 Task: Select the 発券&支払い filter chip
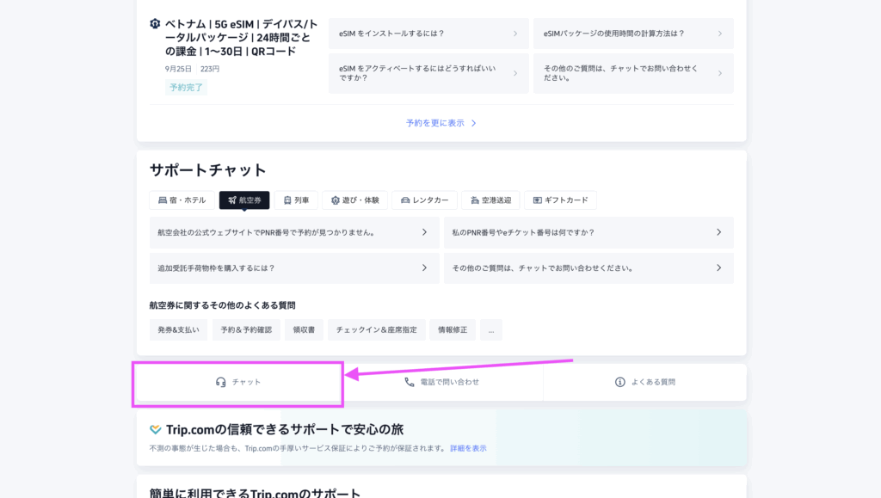178,329
